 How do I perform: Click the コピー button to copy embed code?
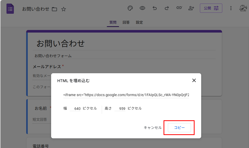(179, 127)
